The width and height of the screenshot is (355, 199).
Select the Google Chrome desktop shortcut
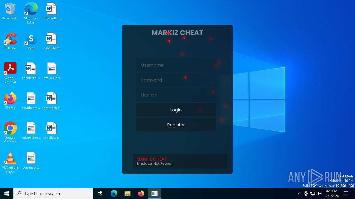click(x=10, y=132)
